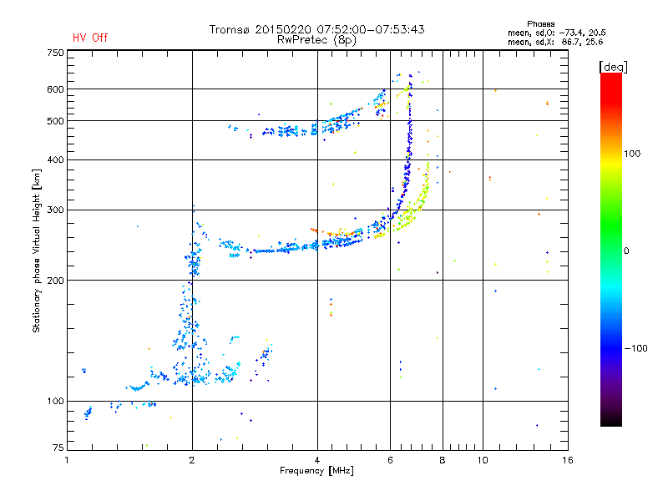The height and width of the screenshot is (501, 668).
Task: Click the '[deg]' colorbar unit label
Action: (x=613, y=67)
